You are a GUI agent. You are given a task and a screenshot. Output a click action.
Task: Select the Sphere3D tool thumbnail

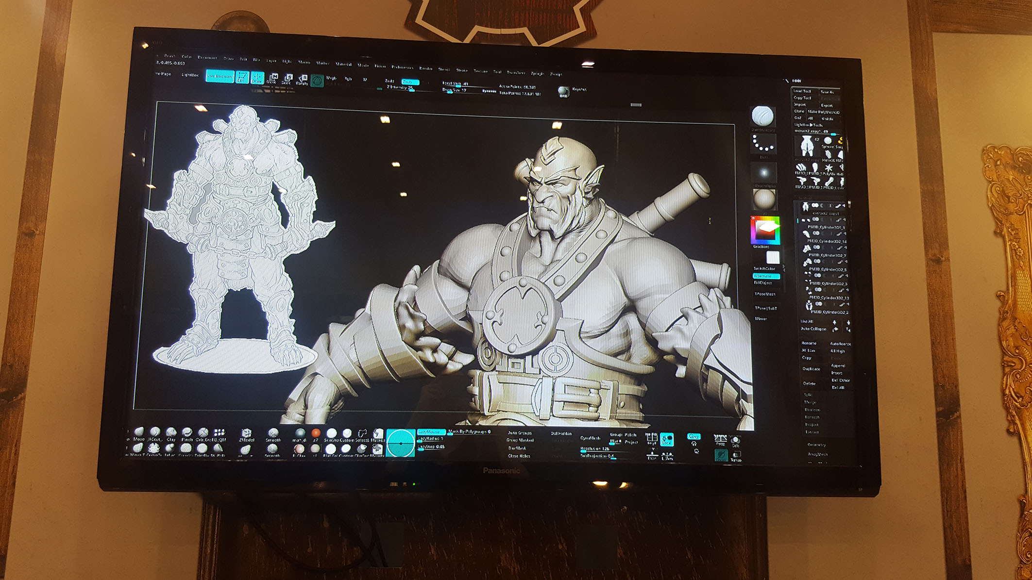(x=828, y=142)
